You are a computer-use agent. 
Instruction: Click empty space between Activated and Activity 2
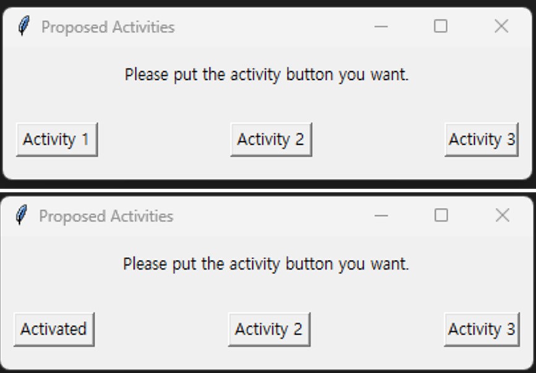click(x=161, y=329)
